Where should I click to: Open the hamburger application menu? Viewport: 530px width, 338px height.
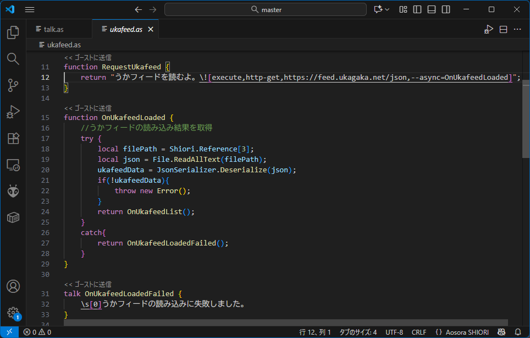click(x=30, y=9)
